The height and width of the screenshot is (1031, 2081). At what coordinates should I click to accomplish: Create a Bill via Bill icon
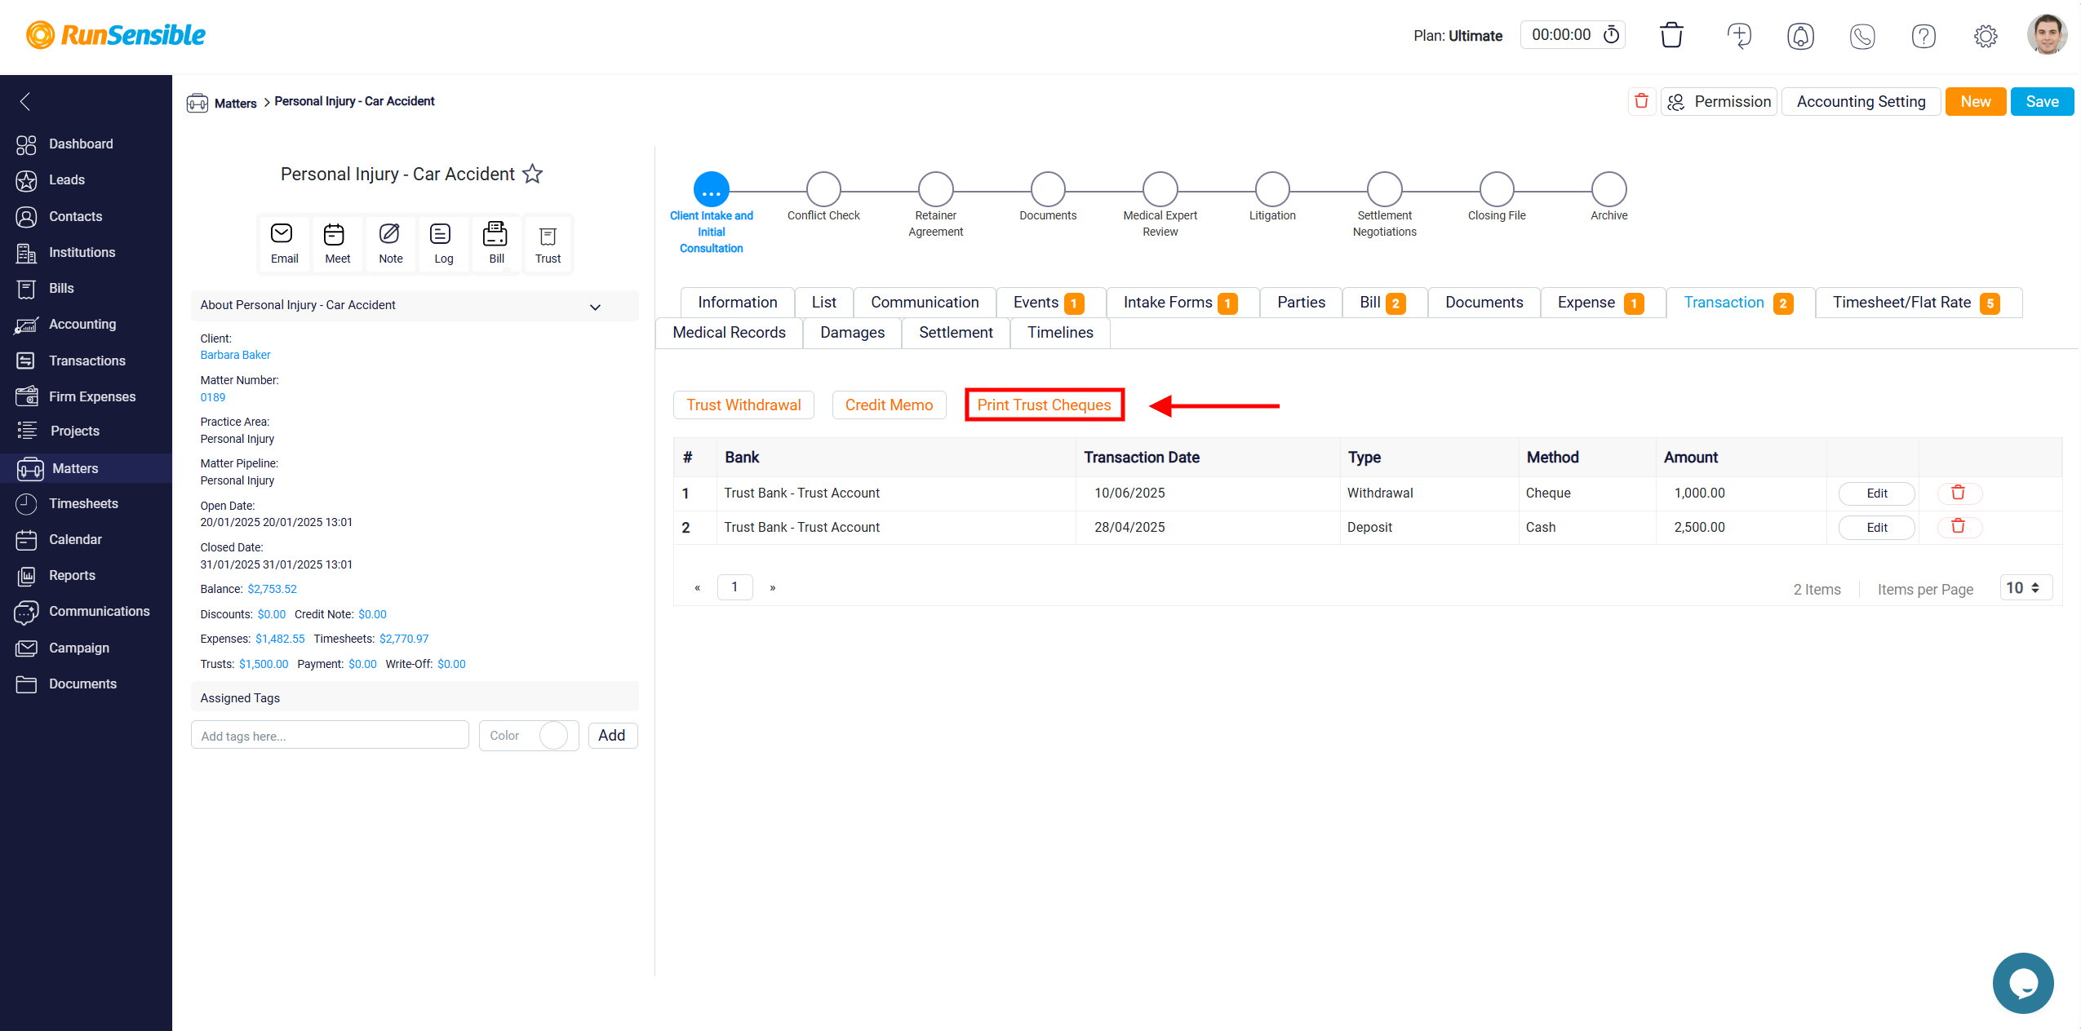tap(496, 243)
